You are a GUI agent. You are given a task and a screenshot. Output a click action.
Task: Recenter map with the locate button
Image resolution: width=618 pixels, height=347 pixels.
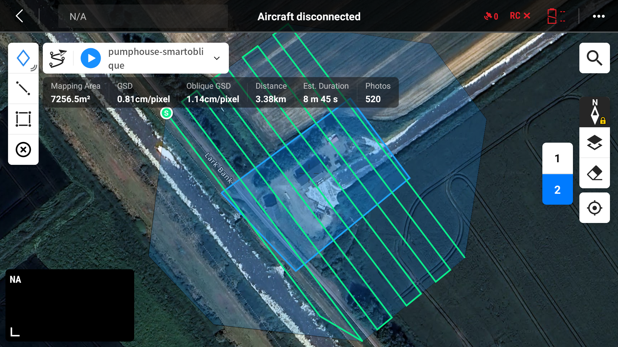[594, 208]
